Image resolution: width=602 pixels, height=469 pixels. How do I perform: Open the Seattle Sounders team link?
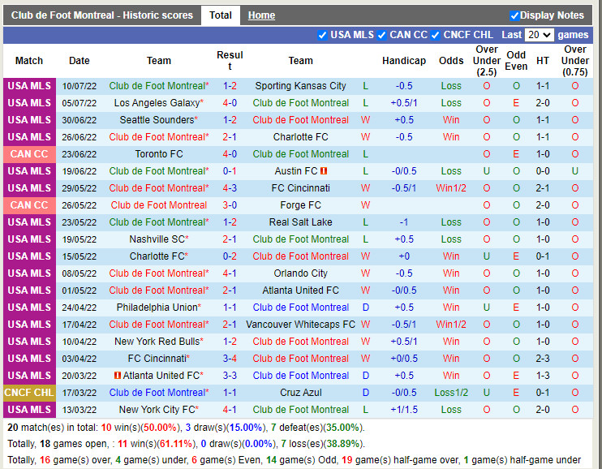[156, 120]
